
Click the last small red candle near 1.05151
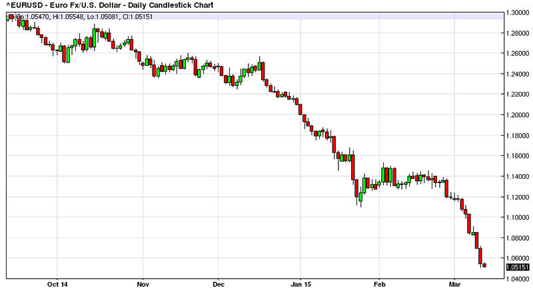(484, 265)
